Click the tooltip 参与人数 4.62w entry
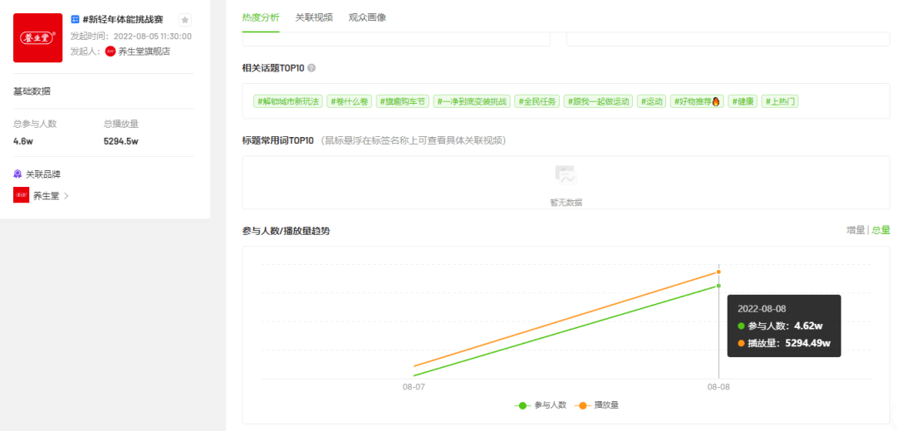Viewport: 897px width, 431px height. click(x=780, y=326)
